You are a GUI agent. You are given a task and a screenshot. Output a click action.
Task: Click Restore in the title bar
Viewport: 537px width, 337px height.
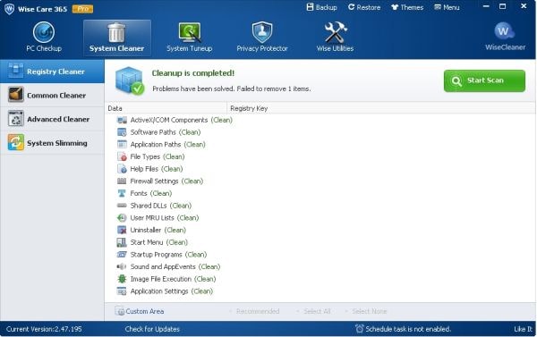click(364, 7)
